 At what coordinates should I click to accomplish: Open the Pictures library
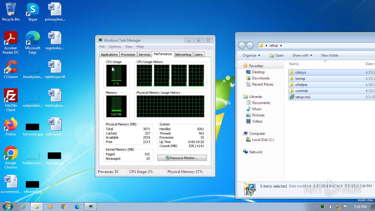[x=258, y=115]
